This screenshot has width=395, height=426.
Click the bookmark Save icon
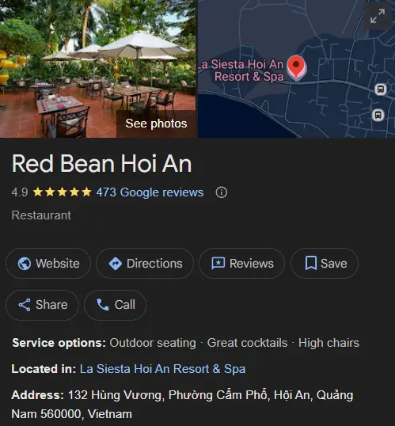(311, 263)
